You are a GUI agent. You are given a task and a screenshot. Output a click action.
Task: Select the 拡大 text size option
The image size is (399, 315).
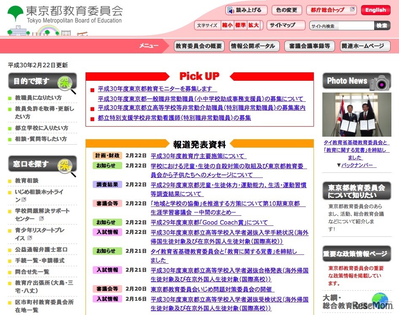tap(253, 25)
